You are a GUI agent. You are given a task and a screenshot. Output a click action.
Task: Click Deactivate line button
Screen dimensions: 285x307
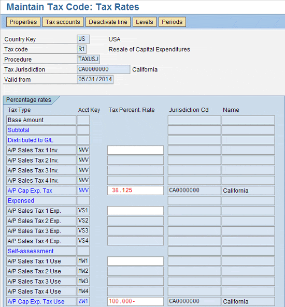coord(108,22)
